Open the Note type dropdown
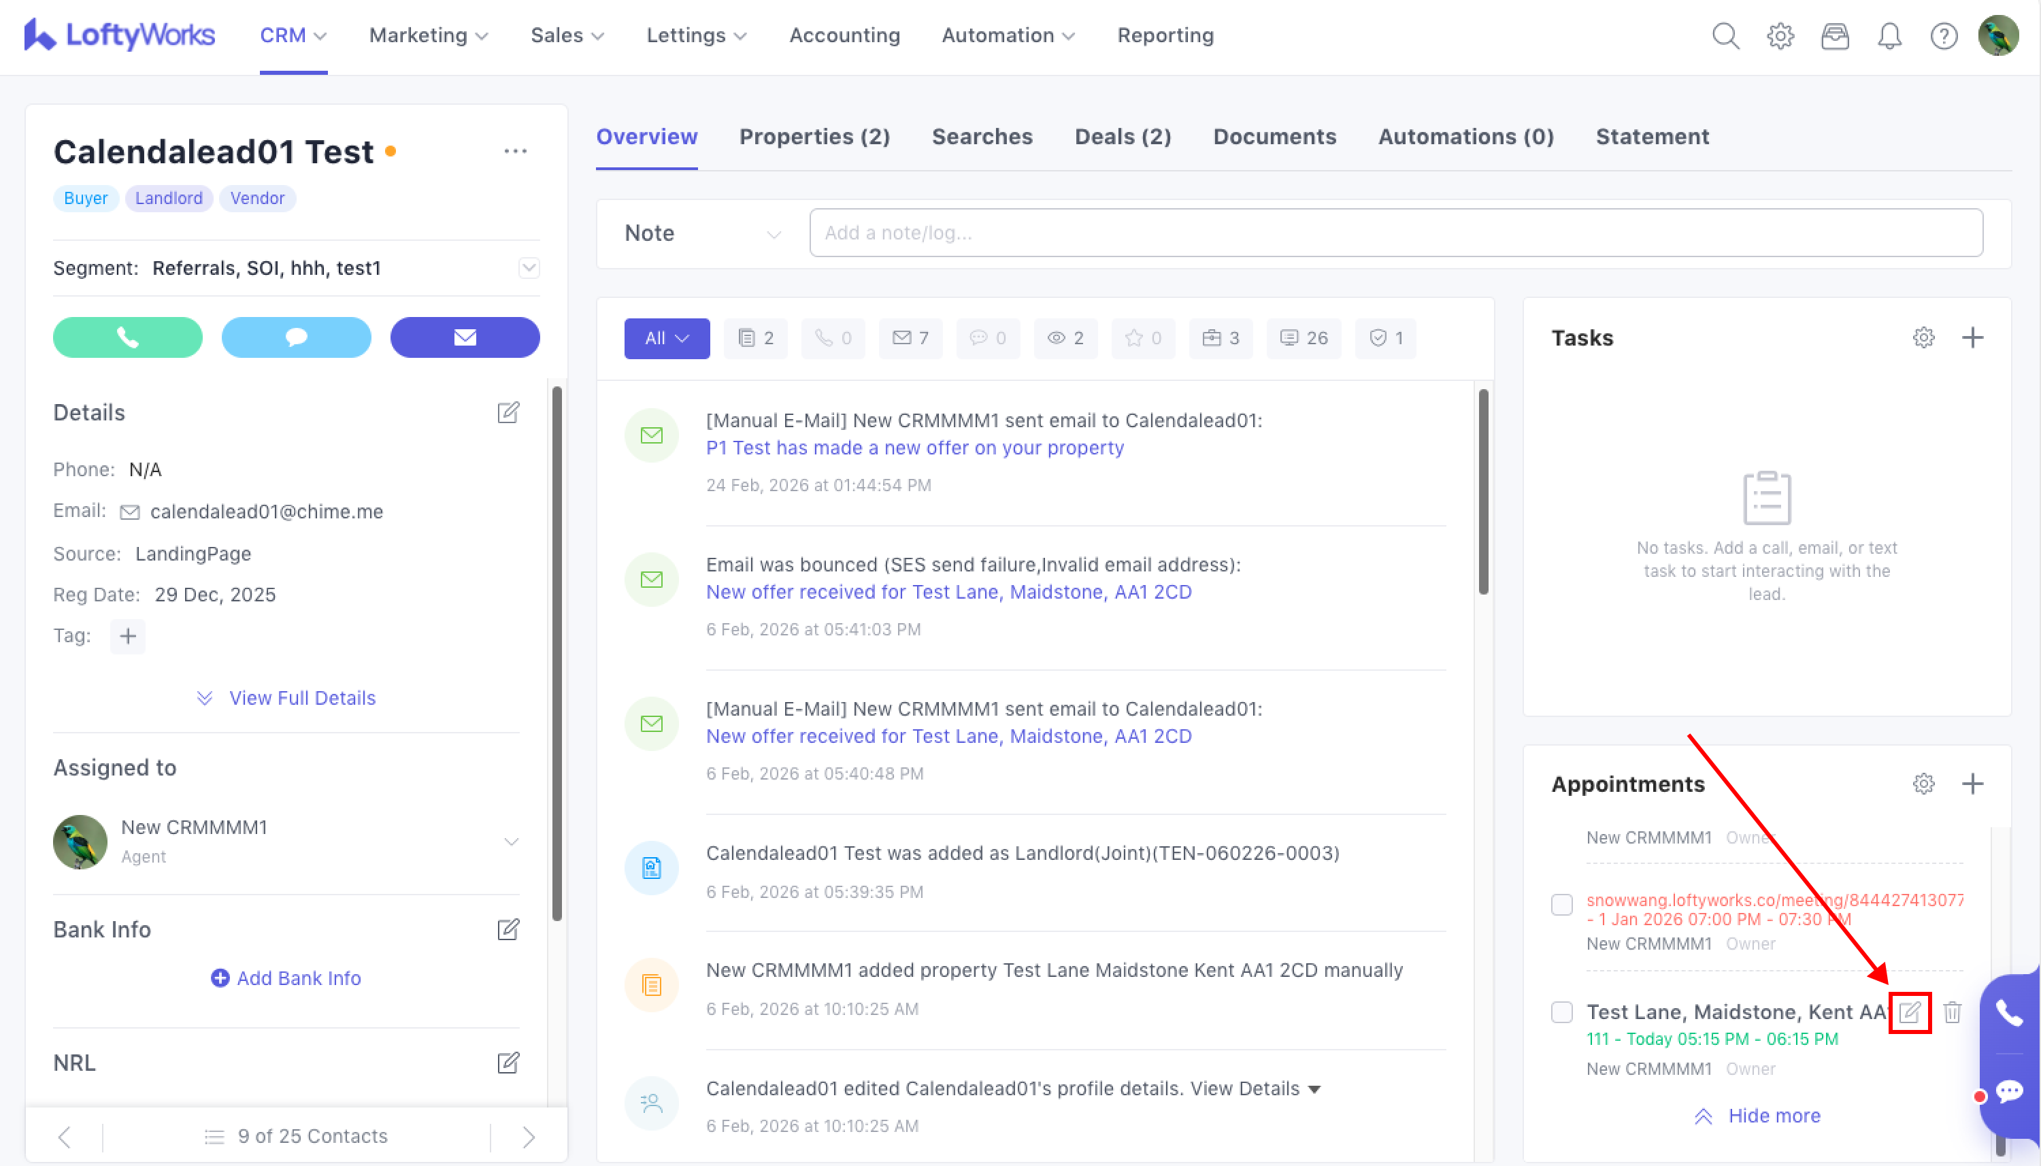Screen dimensions: 2041x1166 point(701,233)
